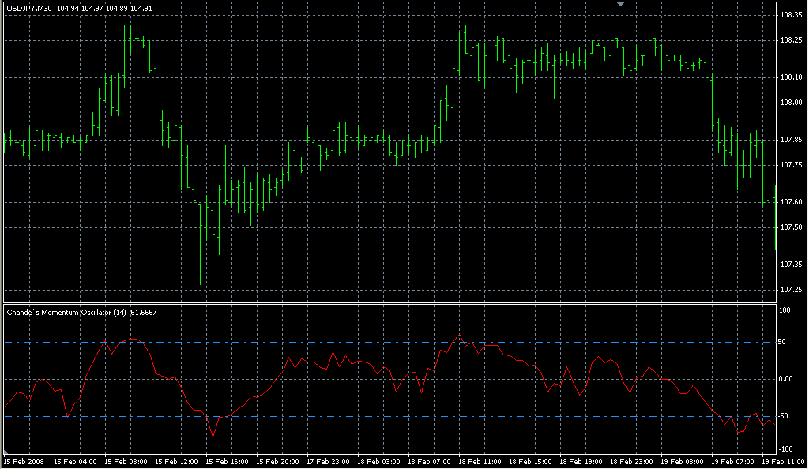Click the oscillator scale value 100
Image resolution: width=809 pixels, height=469 pixels.
point(785,310)
